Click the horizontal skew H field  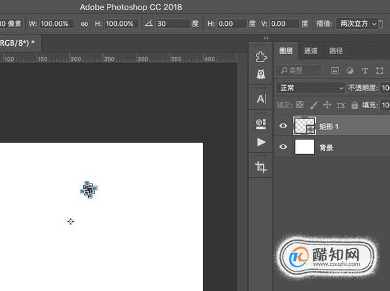232,24
